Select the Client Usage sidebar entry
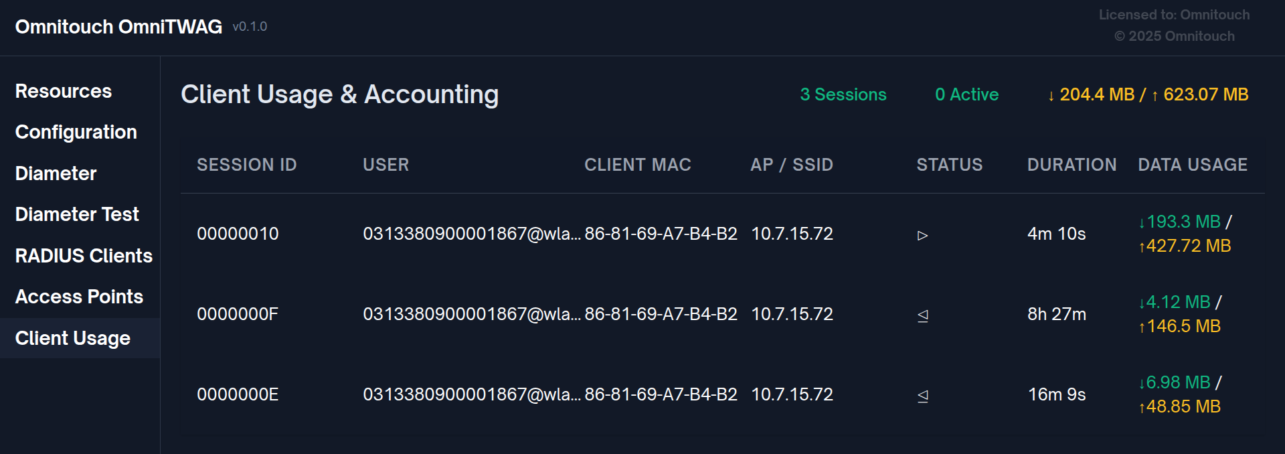Viewport: 1285px width, 454px height. tap(72, 338)
